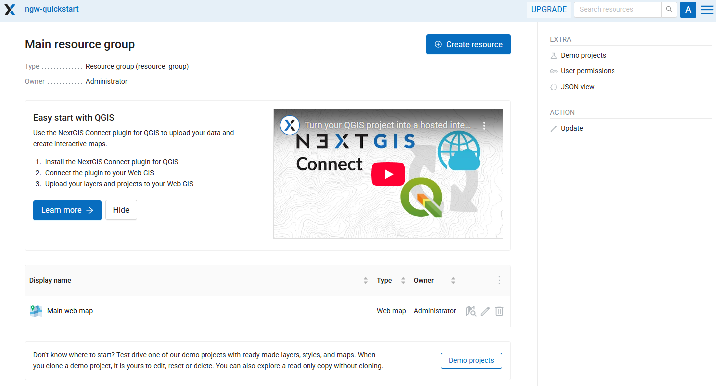This screenshot has width=716, height=386.
Task: Open the hamburger navigation menu
Action: tap(707, 10)
